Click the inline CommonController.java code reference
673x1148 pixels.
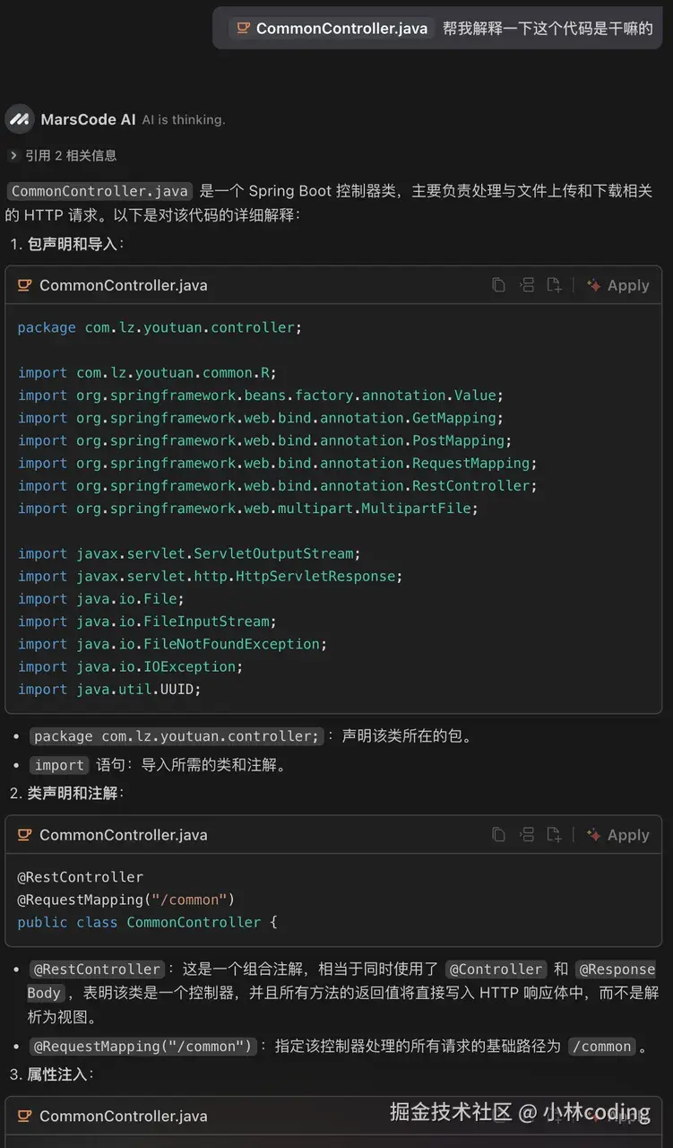tap(99, 191)
